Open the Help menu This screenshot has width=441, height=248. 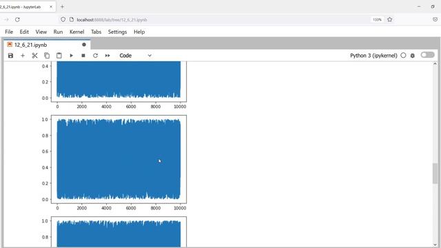pyautogui.click(x=139, y=32)
